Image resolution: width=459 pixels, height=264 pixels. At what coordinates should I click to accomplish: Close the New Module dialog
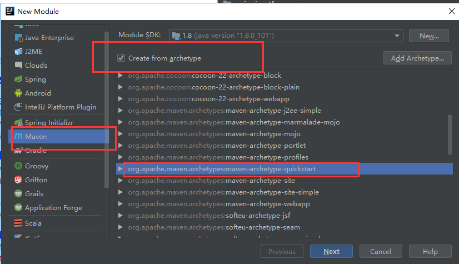451,11
